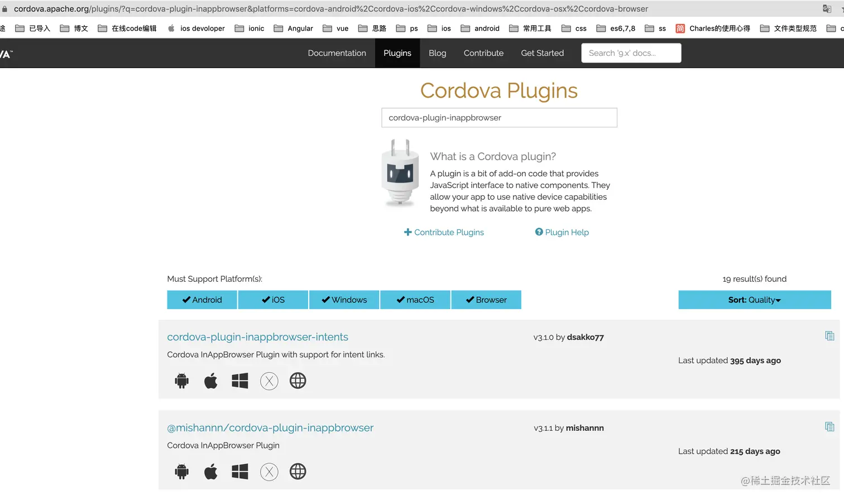Click the lock icon in the address bar
The width and height of the screenshot is (844, 500).
tap(4, 9)
